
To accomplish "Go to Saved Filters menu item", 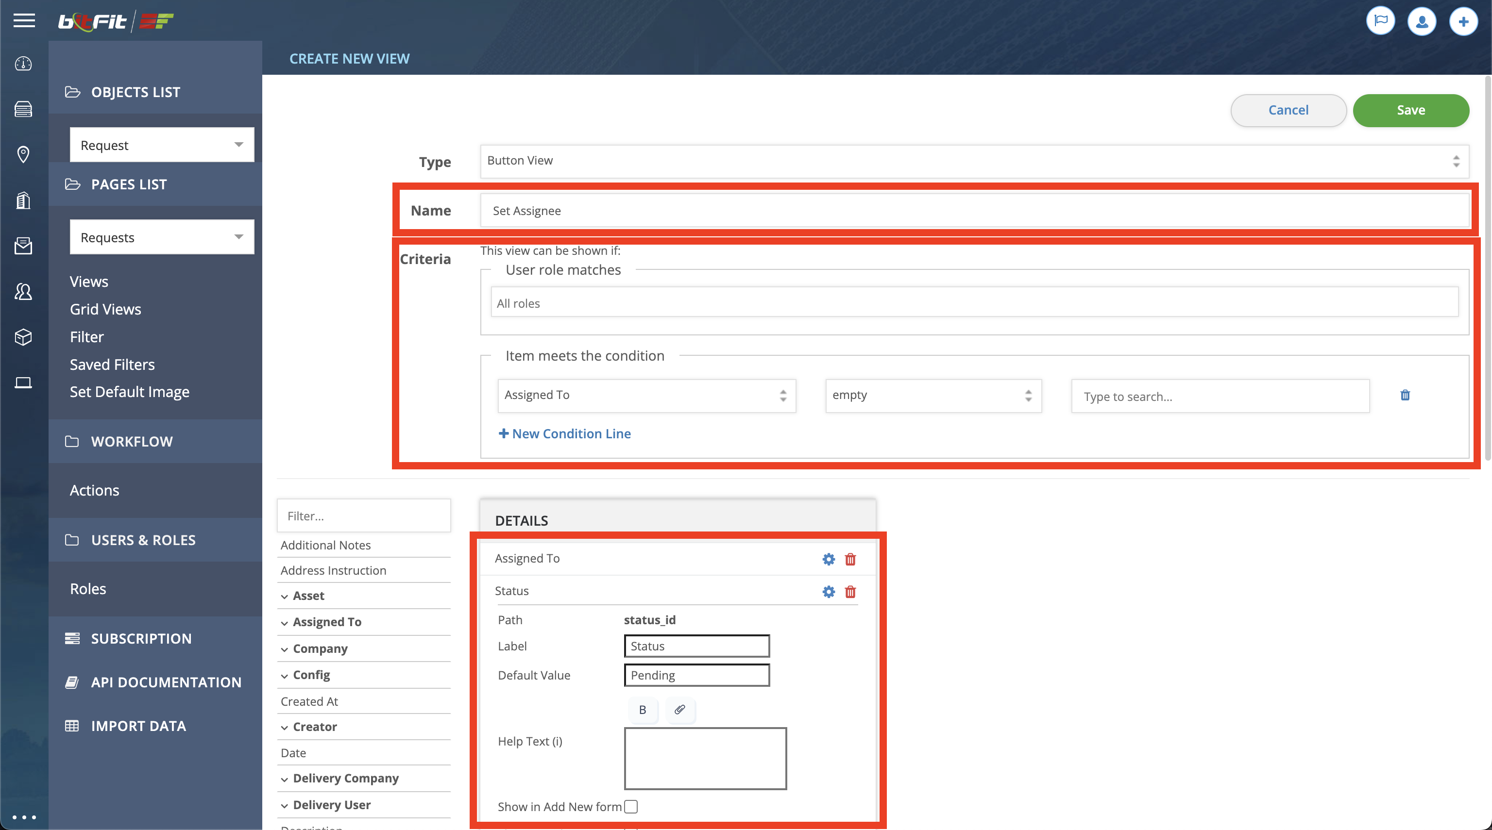I will pos(112,364).
